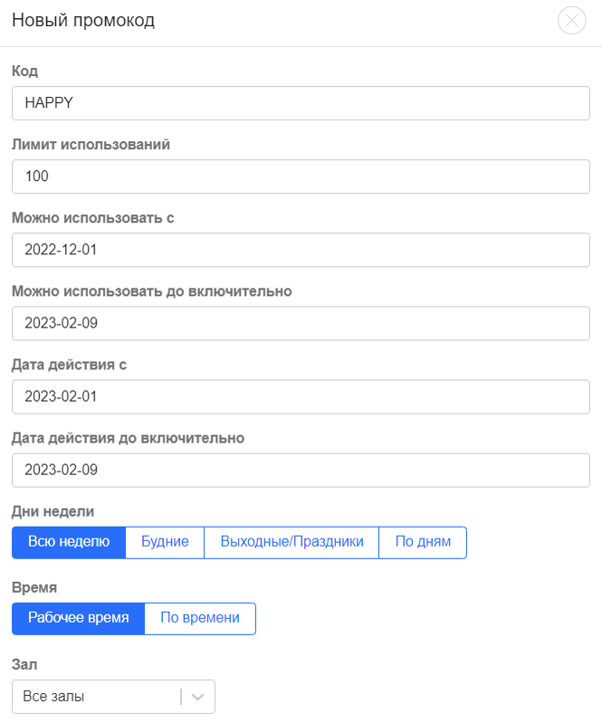Switch time mode to По времени

tap(200, 618)
